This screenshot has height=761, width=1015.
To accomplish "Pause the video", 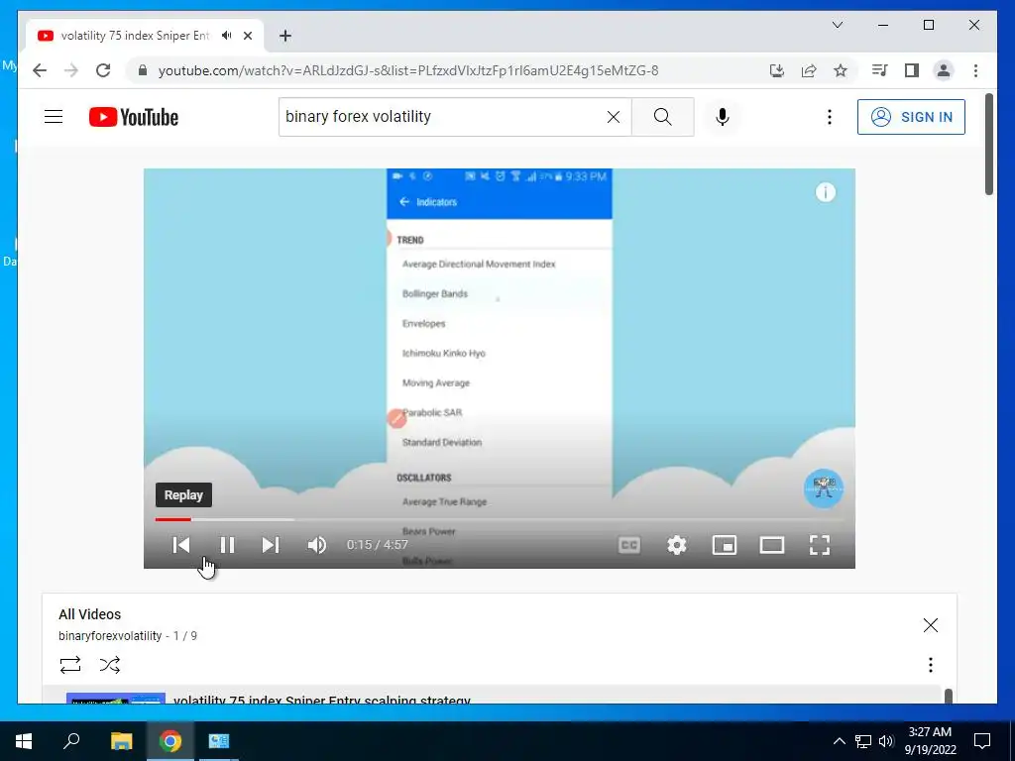I will point(227,545).
